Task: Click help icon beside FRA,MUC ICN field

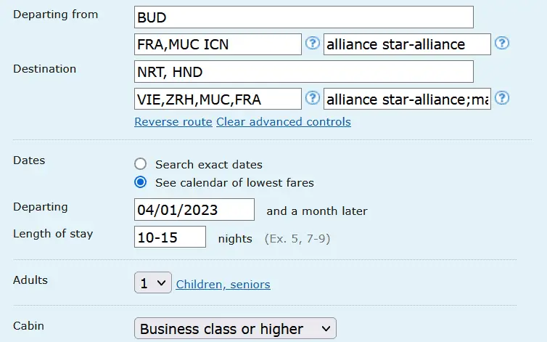Action: 313,44
